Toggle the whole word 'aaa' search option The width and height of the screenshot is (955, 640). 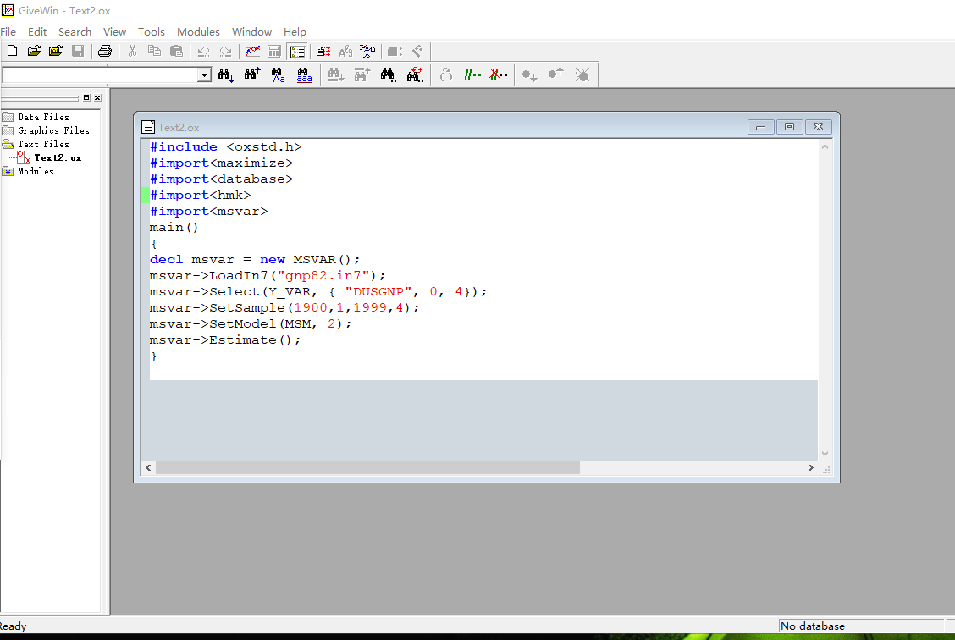point(304,75)
